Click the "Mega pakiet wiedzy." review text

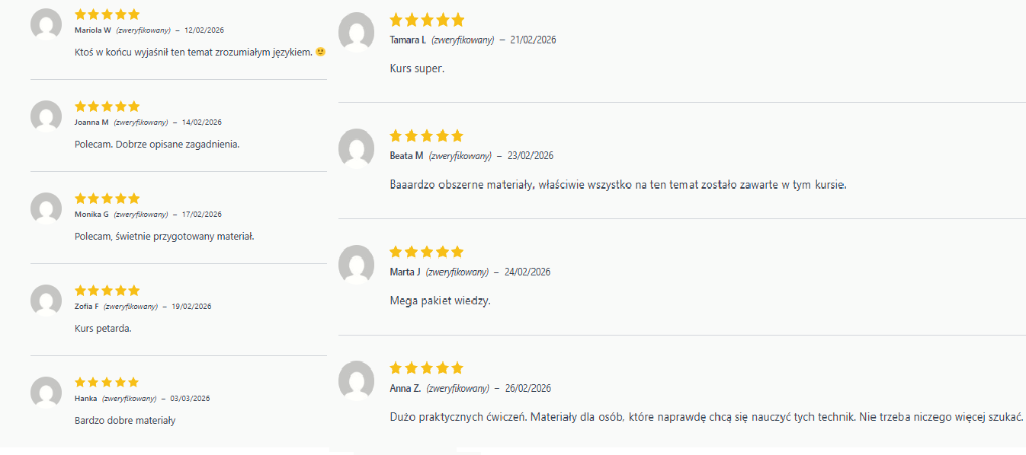pyautogui.click(x=440, y=301)
